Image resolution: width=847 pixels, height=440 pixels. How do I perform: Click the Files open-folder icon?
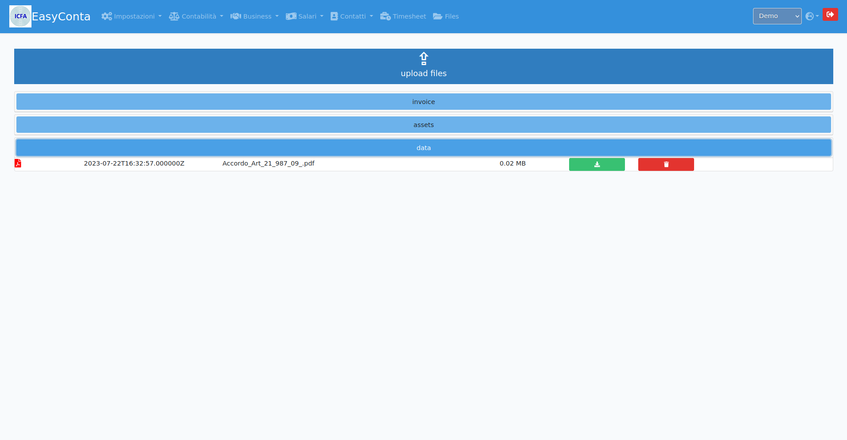tap(438, 16)
